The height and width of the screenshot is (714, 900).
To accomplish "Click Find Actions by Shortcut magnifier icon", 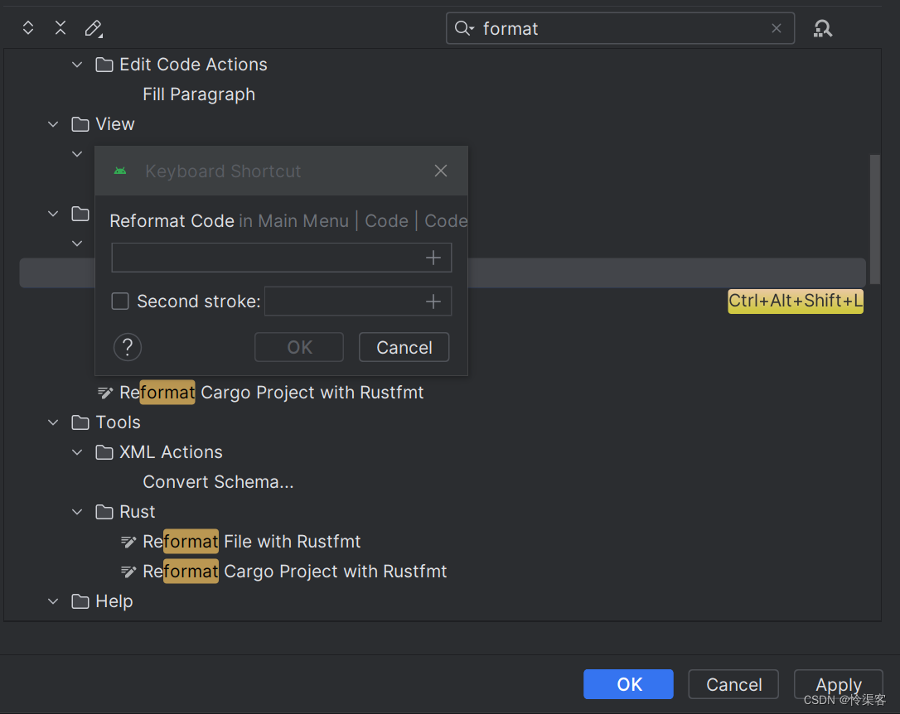I will coord(822,27).
